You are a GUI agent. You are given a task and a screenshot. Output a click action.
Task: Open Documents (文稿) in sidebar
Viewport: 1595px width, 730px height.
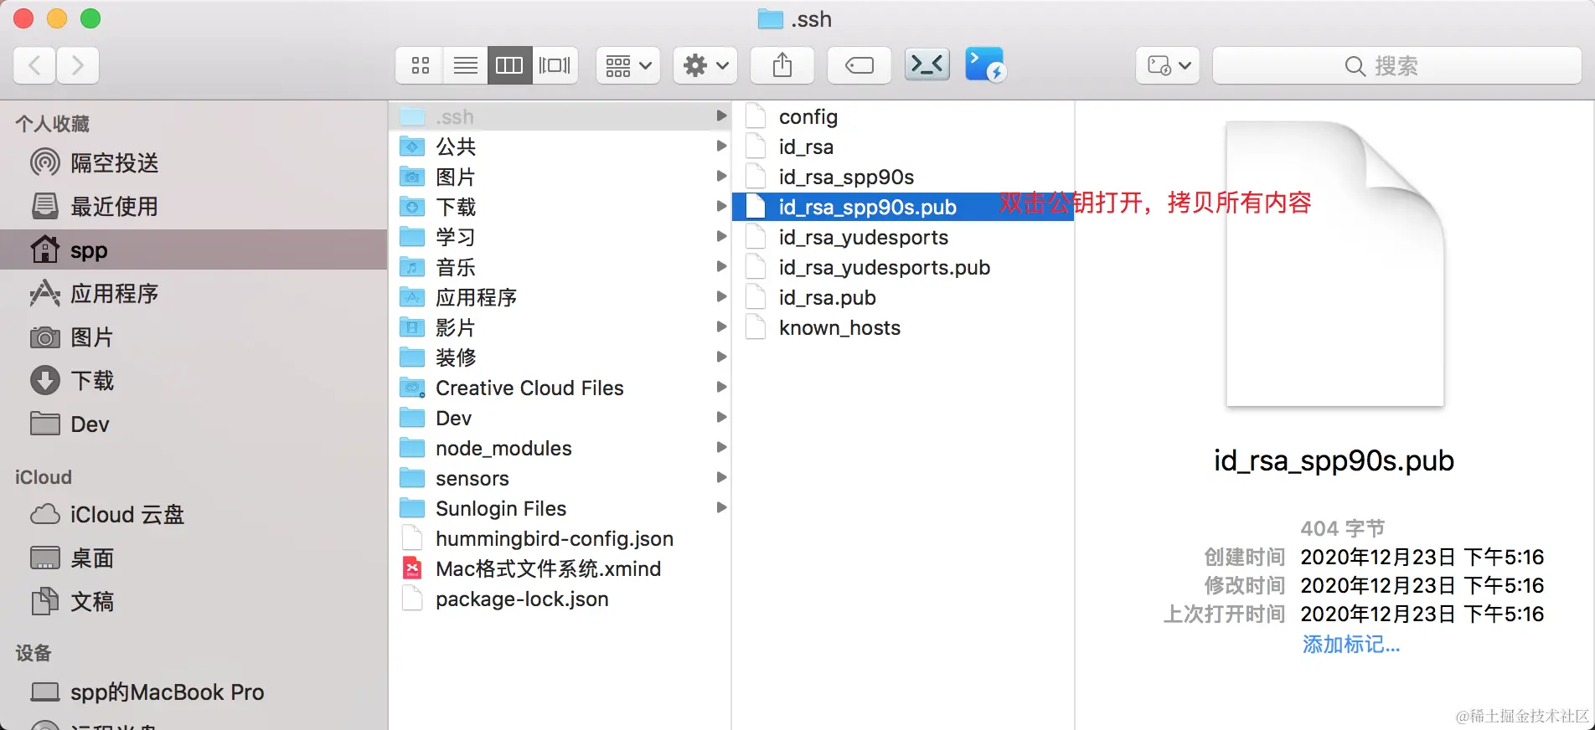click(x=194, y=601)
